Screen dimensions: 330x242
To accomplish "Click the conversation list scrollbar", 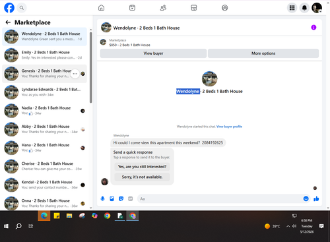I will pyautogui.click(x=91, y=67).
